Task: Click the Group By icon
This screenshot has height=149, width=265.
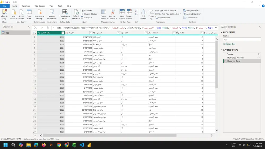Action: pos(151,12)
